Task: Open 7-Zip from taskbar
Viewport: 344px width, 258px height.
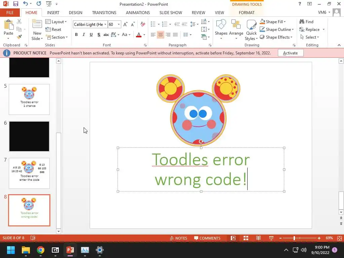Action: pos(55,250)
